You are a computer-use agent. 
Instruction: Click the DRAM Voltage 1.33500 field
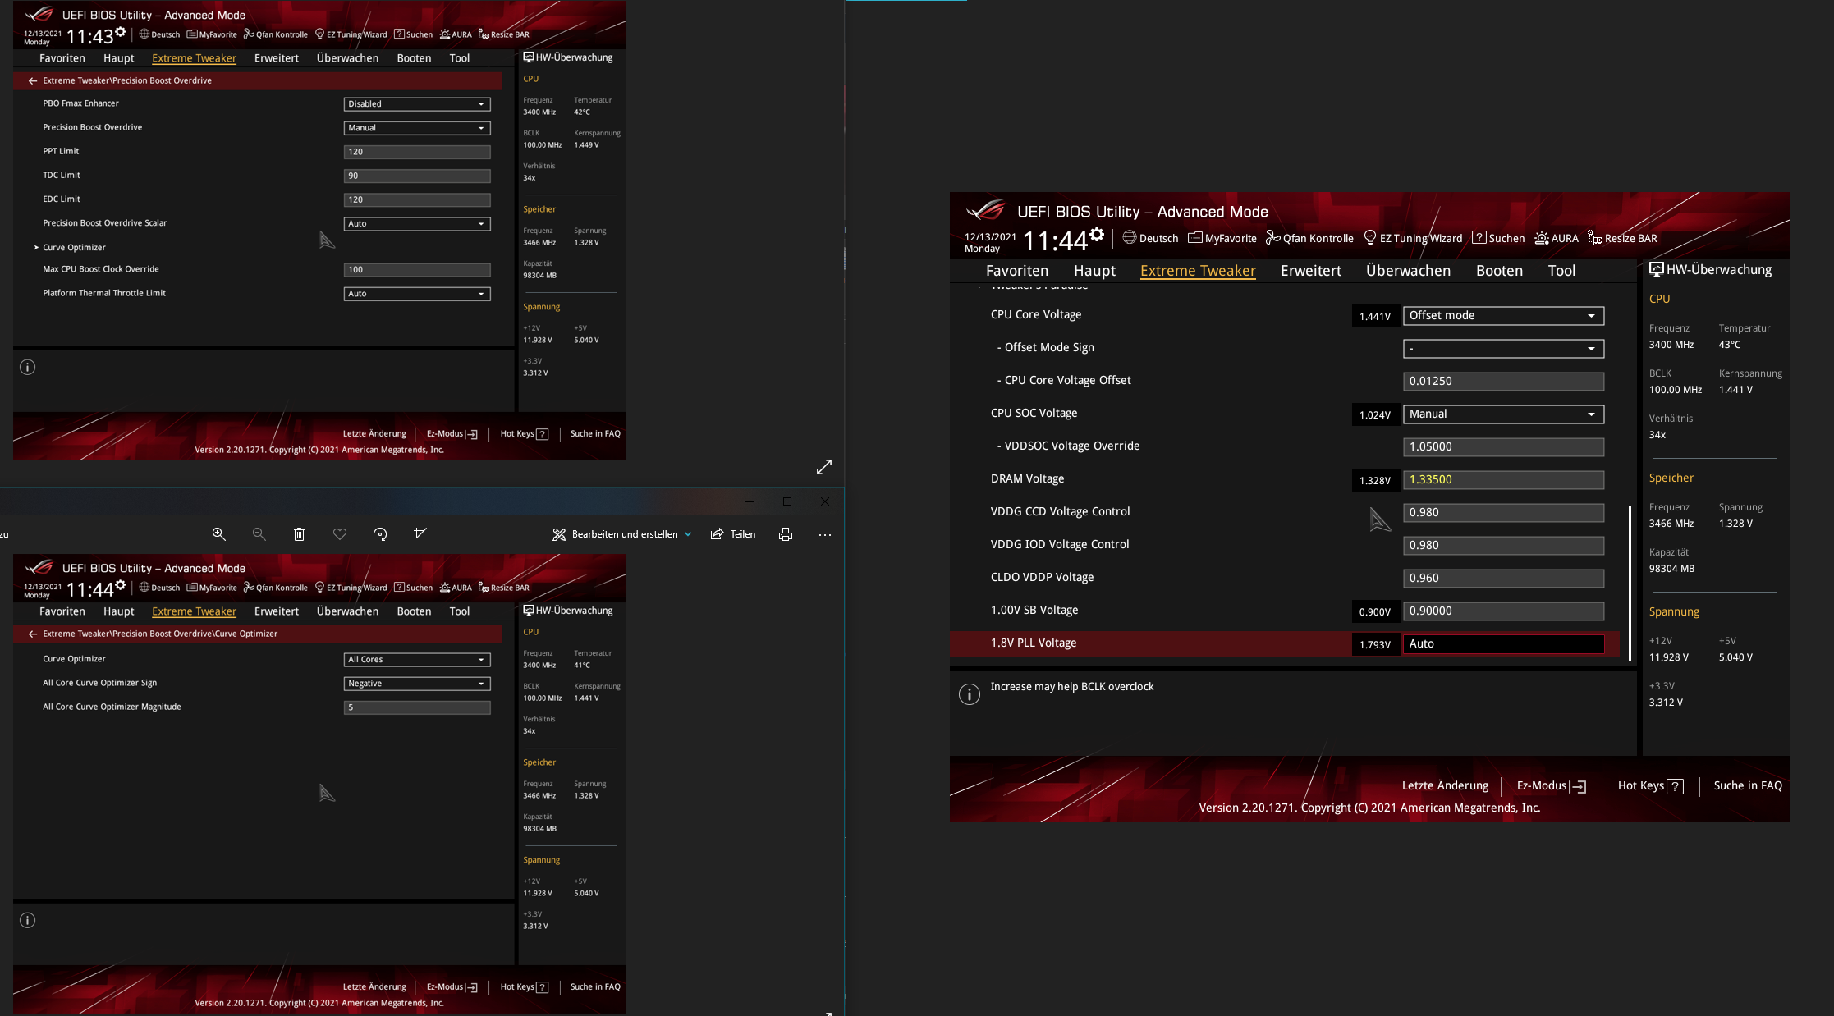(x=1502, y=480)
